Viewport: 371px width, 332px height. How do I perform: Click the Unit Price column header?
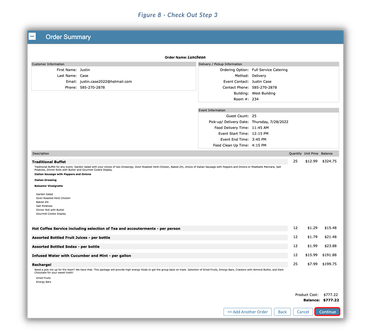coord(311,153)
